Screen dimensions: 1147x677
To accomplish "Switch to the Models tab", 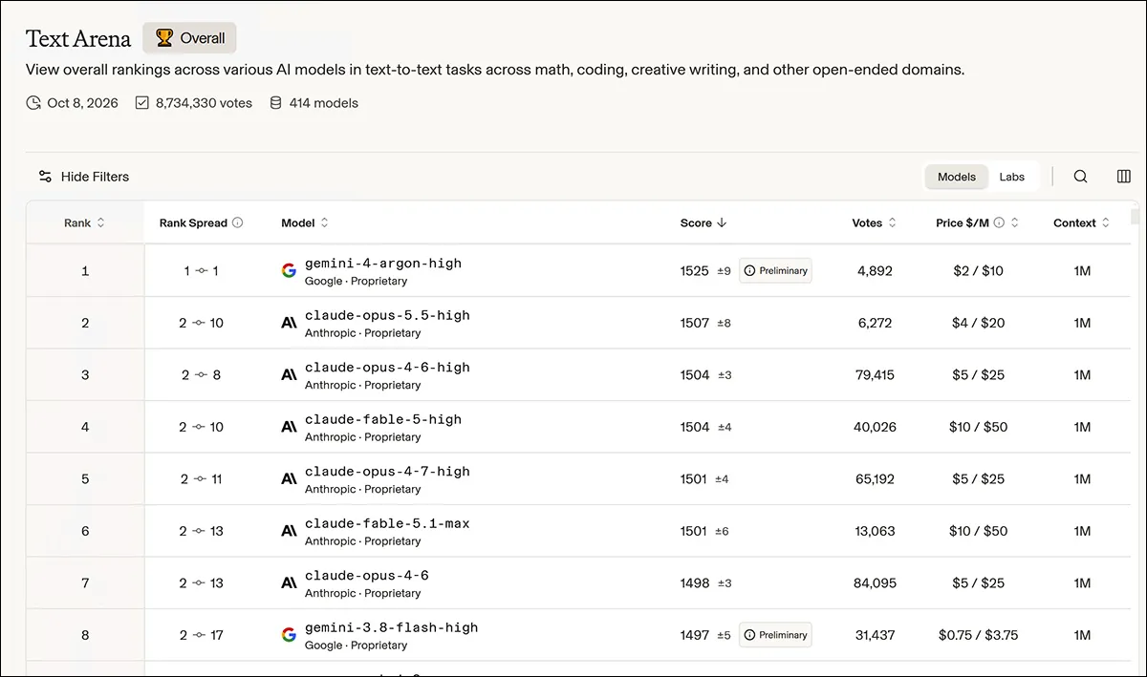I will [x=957, y=177].
